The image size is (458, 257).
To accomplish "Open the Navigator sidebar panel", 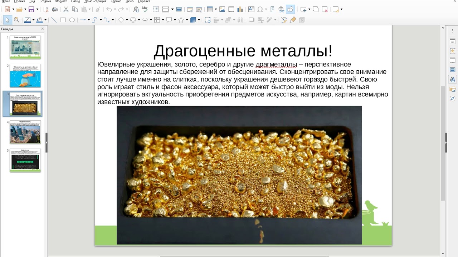I will [452, 98].
